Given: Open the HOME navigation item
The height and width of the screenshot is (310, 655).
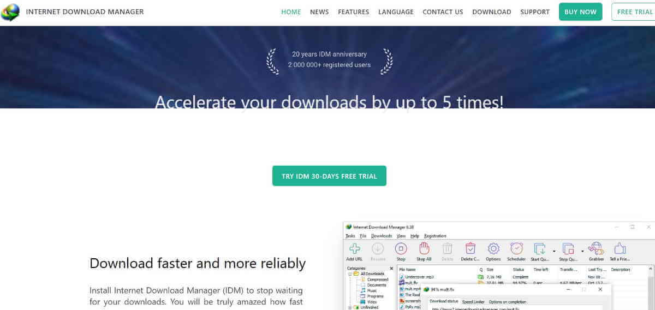Looking at the screenshot, I should pyautogui.click(x=291, y=11).
